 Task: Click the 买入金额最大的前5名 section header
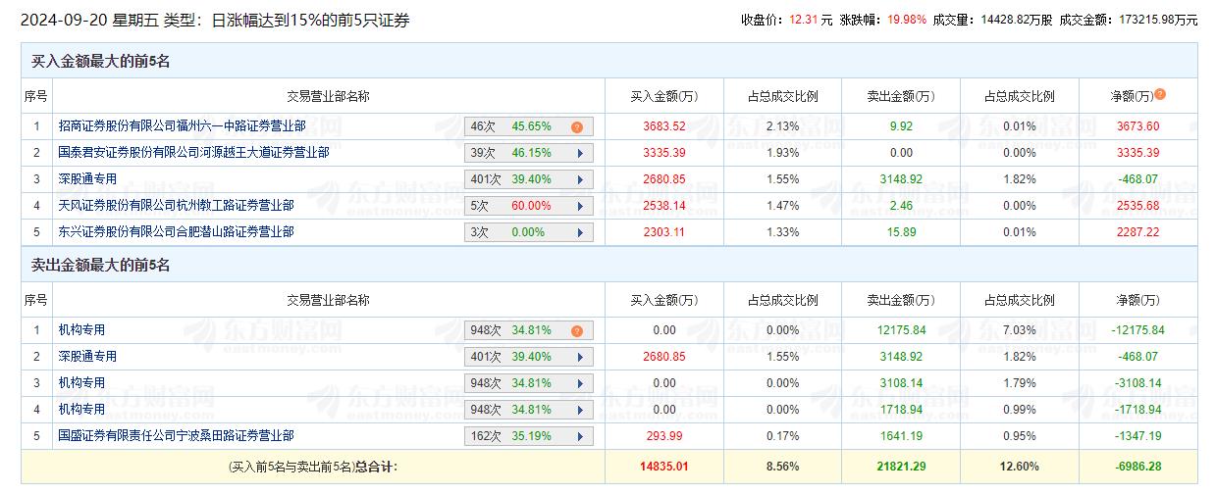coord(101,62)
